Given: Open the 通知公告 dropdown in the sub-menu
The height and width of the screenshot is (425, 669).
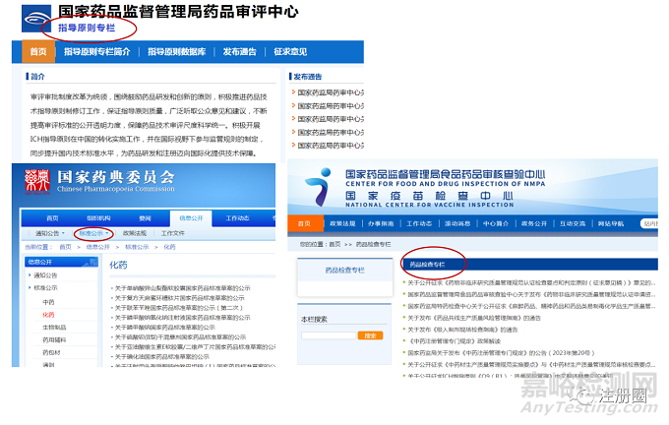Looking at the screenshot, I should pos(50,233).
